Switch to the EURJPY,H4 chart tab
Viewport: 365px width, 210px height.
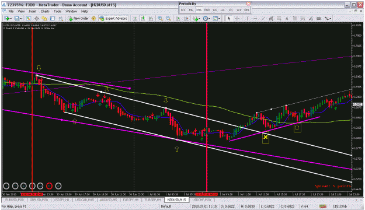pyautogui.click(x=131, y=199)
